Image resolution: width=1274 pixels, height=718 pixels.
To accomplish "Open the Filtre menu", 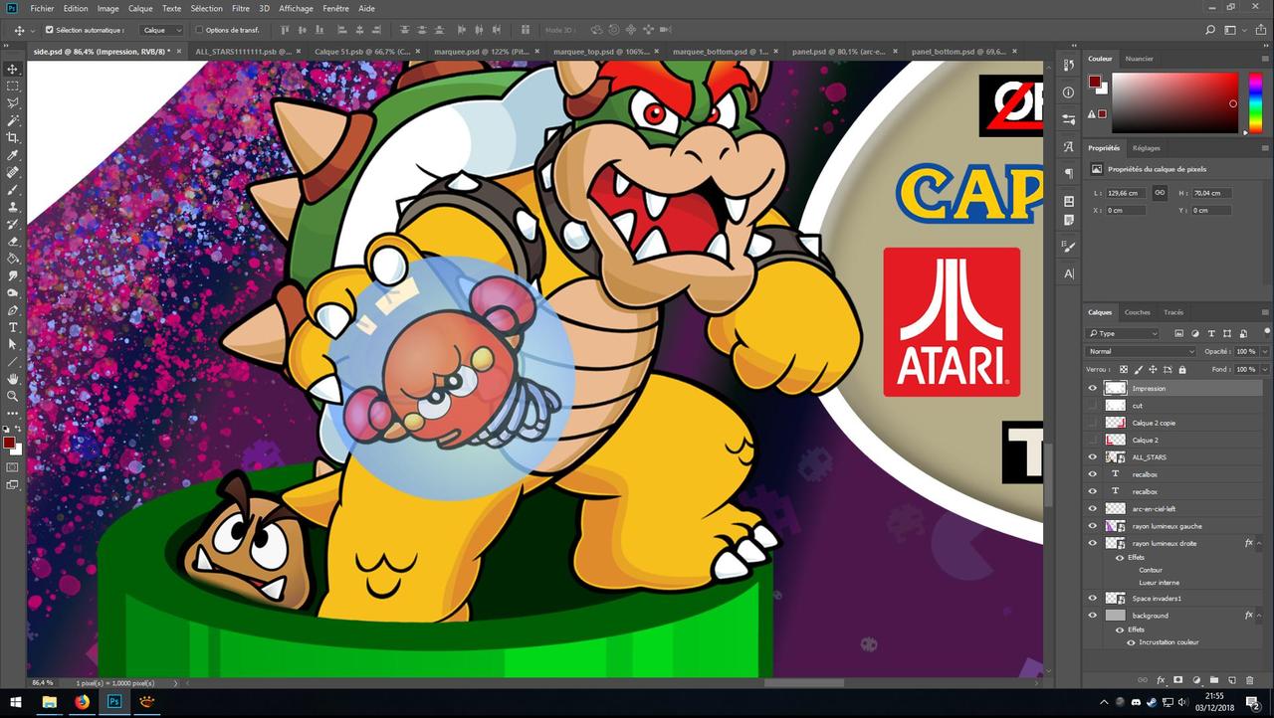I will 241,8.
